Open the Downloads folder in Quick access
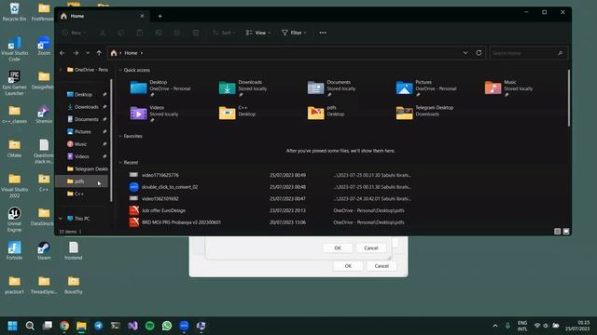 [x=243, y=88]
